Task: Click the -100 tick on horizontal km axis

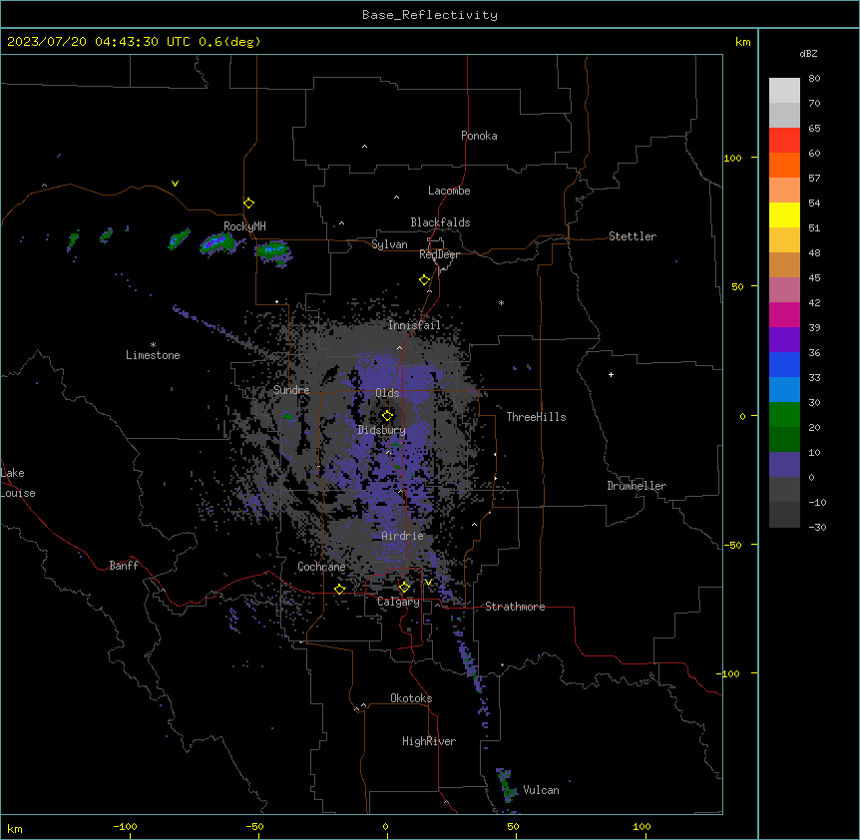Action: coord(125,826)
